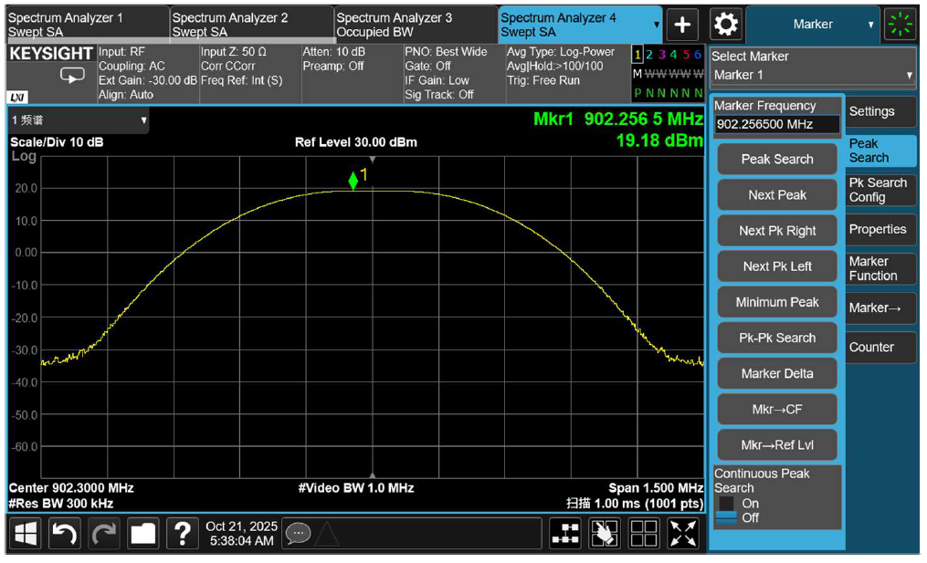The image size is (927, 563).
Task: Select the quad window layout icon
Action: coord(643,533)
